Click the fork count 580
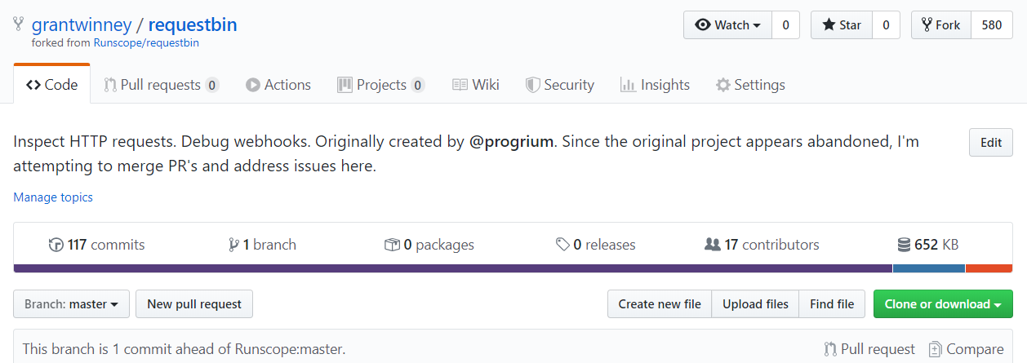The height and width of the screenshot is (363, 1027). point(991,25)
